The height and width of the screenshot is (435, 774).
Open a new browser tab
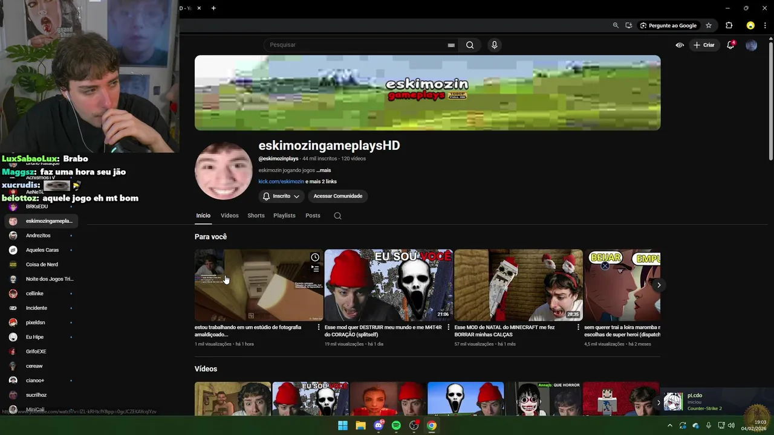[x=213, y=8]
